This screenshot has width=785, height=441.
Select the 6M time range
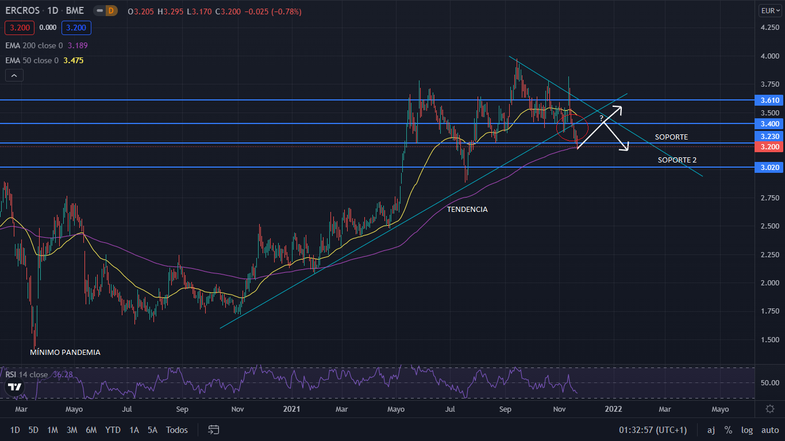(91, 430)
